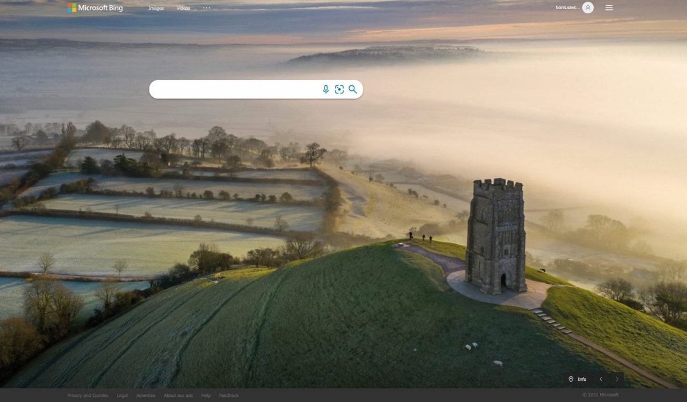Click the © 2021 Microsoft text
687x402 pixels.
(601, 395)
